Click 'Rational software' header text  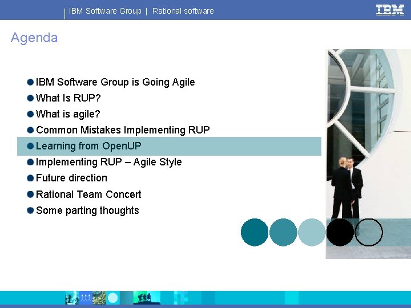pos(183,11)
